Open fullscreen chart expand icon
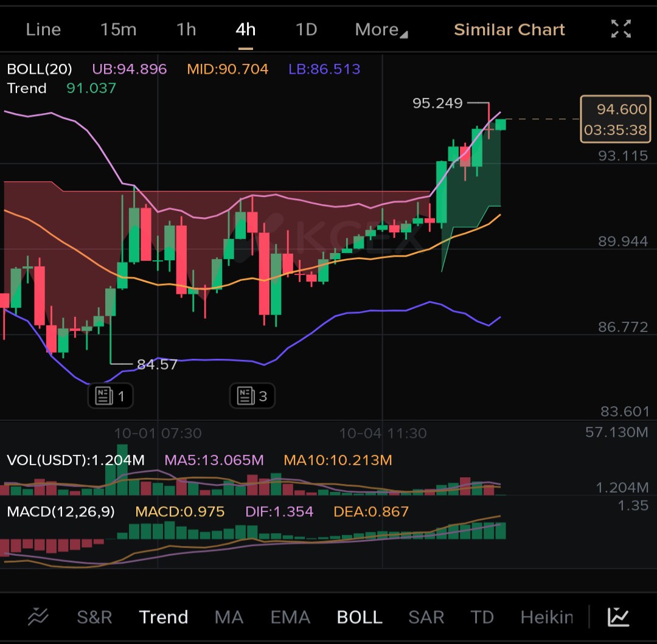The image size is (657, 644). [620, 29]
